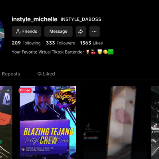Screen dimensions: 159x159
Task: Click the profile avatar picture
Action: click(x=2, y=35)
